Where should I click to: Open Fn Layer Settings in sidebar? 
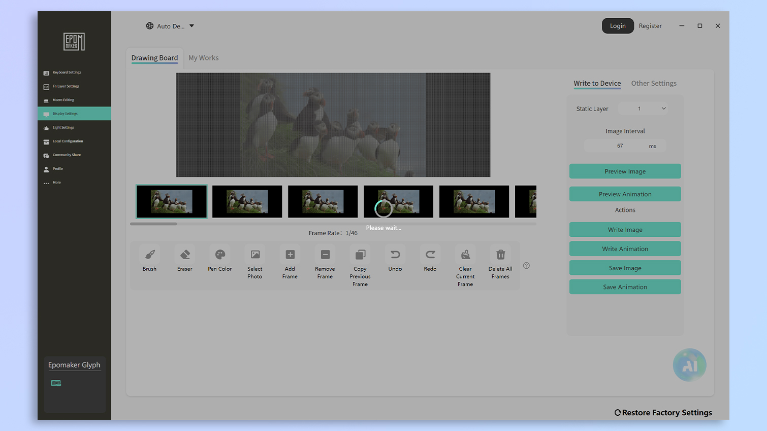(x=74, y=86)
